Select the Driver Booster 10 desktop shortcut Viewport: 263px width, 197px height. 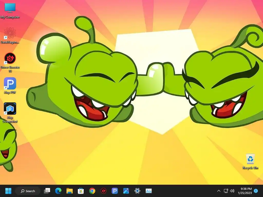click(10, 62)
